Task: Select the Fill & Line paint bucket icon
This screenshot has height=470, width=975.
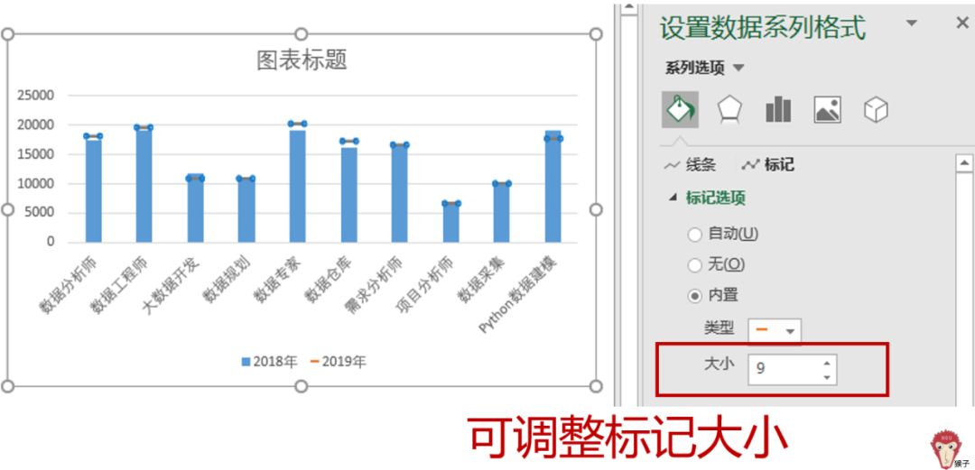Action: (x=680, y=110)
